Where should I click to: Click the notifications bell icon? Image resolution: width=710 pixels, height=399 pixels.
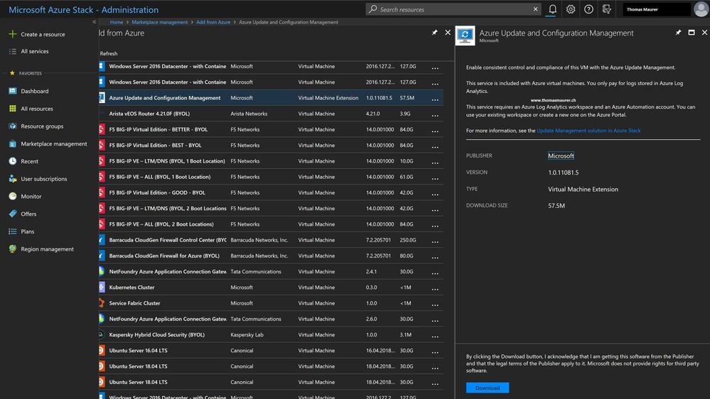(552, 9)
